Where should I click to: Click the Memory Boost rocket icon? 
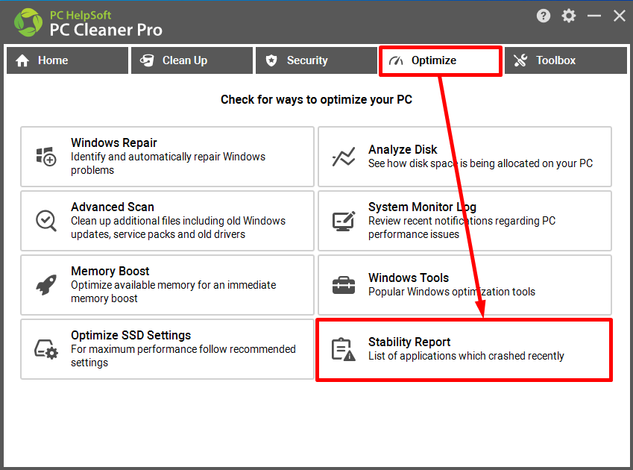[46, 285]
